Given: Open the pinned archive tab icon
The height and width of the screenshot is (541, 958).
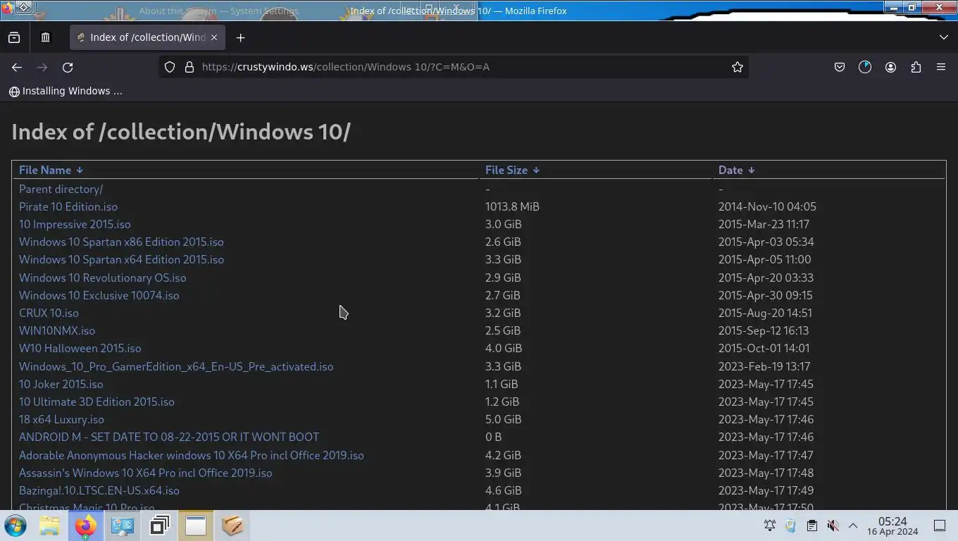Looking at the screenshot, I should 46,37.
